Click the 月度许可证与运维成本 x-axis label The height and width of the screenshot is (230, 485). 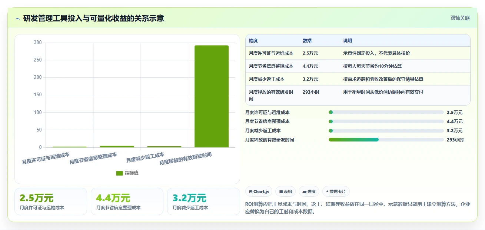click(46, 158)
